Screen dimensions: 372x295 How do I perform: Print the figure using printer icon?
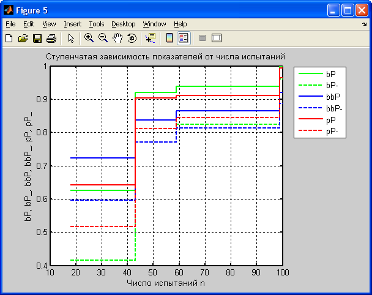pos(51,38)
